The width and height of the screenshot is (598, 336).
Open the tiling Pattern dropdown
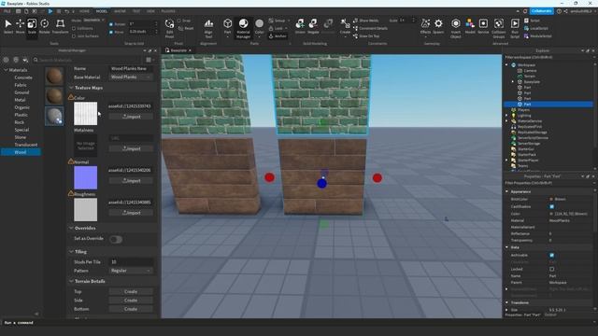pos(131,271)
